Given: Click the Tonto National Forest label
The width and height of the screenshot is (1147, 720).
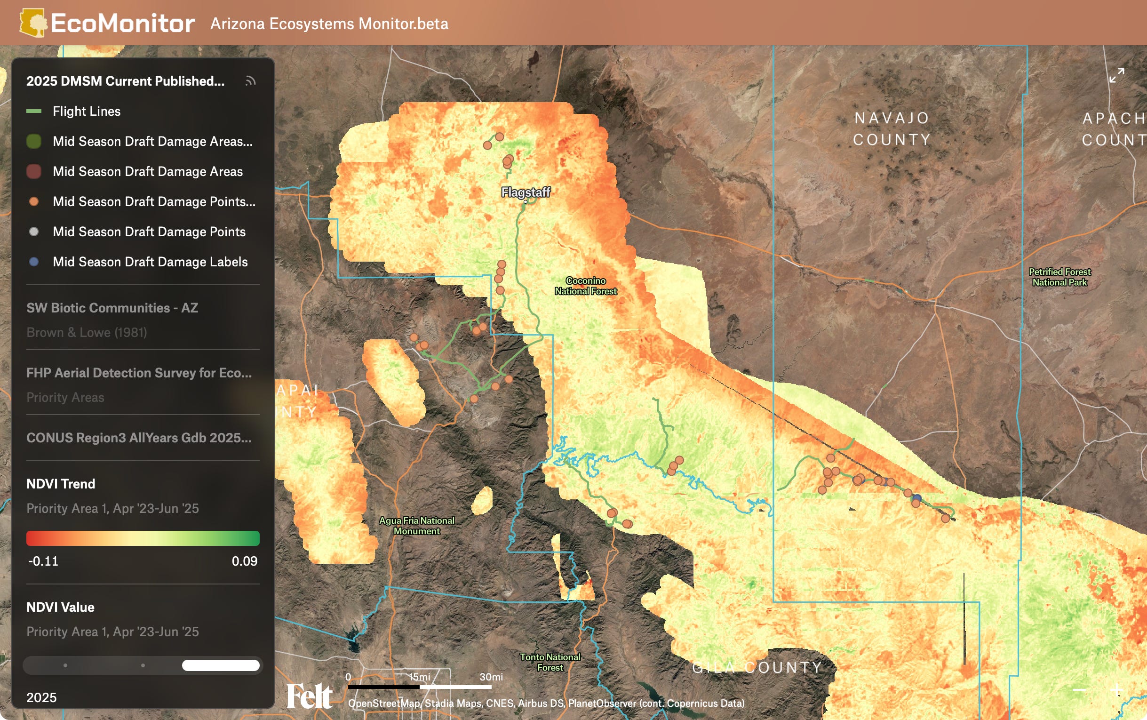Looking at the screenshot, I should 550,662.
